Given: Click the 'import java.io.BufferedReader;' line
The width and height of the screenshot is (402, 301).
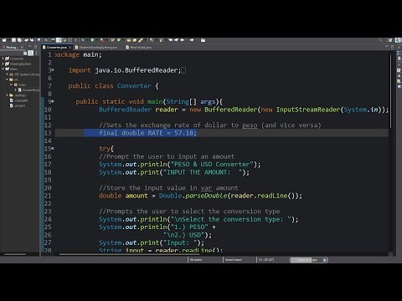Looking at the screenshot, I should [x=125, y=70].
